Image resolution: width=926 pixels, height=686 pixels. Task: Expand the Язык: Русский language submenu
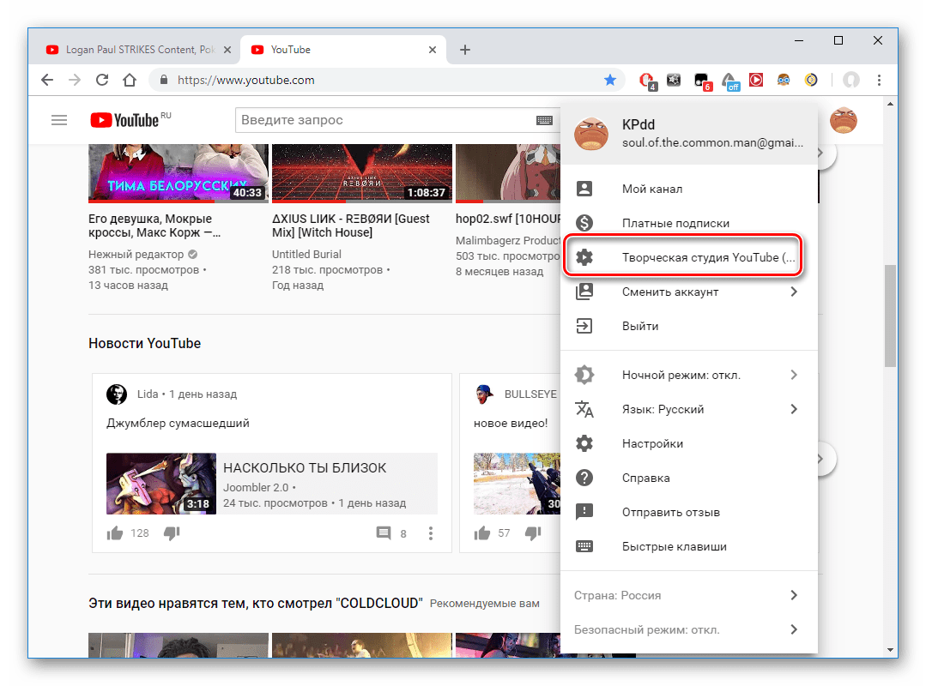click(x=663, y=409)
